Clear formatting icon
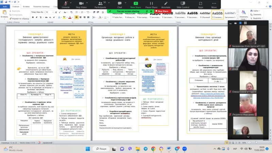The image size is (272, 153). coord(71,12)
